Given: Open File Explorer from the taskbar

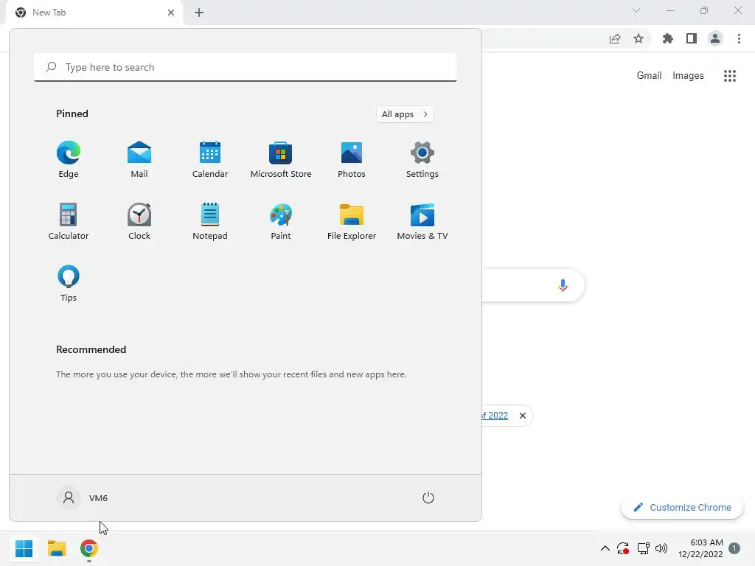Looking at the screenshot, I should pyautogui.click(x=57, y=548).
